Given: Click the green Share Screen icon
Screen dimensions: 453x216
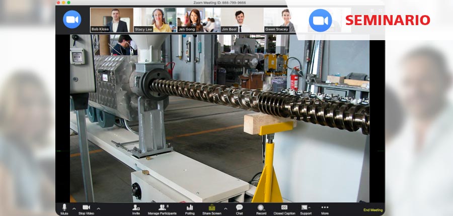Looking at the screenshot, I should click(x=212, y=207).
